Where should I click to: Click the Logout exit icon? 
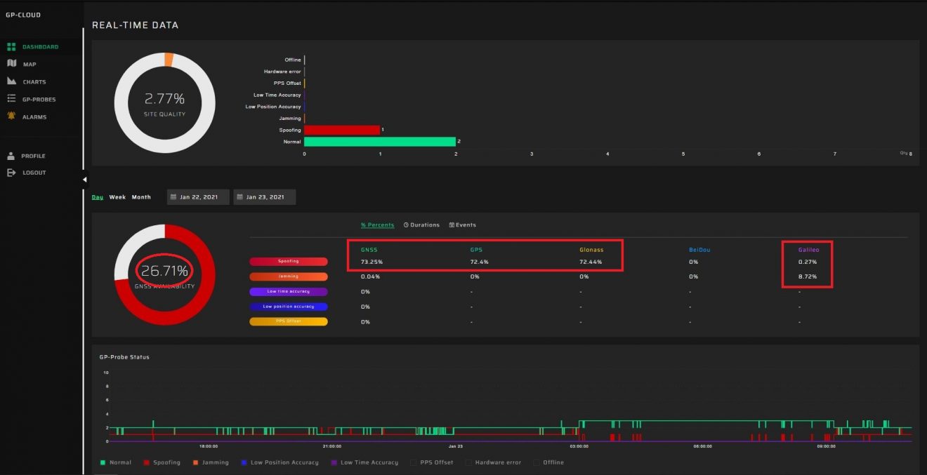click(11, 173)
